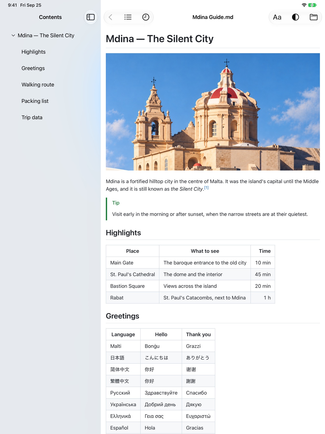Select the Main Gate table cell
The image size is (325, 434).
tap(133, 263)
